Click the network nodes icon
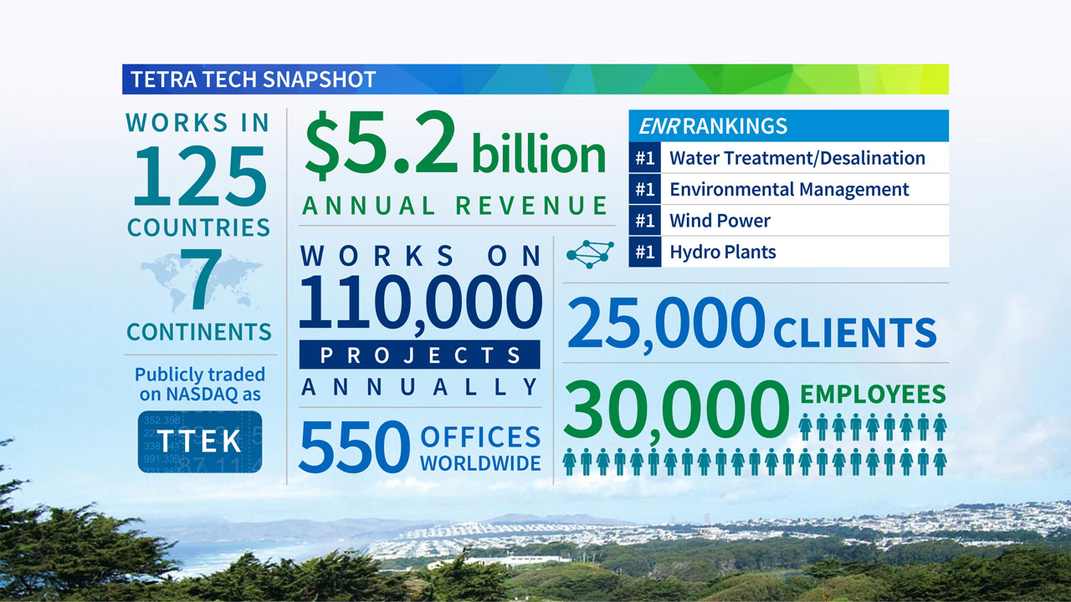Viewport: 1071px width, 602px height. (590, 254)
